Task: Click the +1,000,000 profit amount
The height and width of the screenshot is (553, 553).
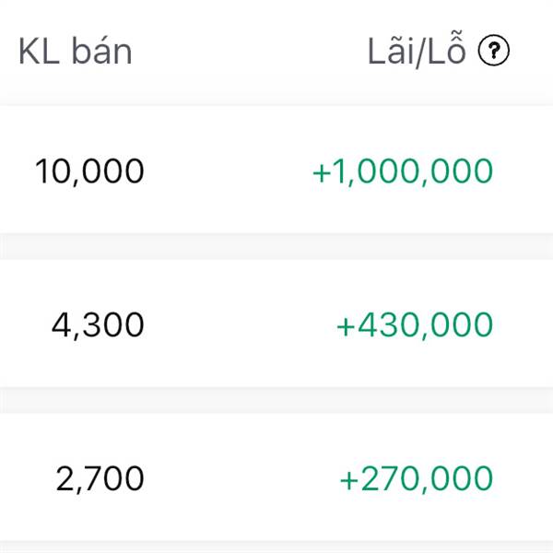Action: (x=403, y=171)
